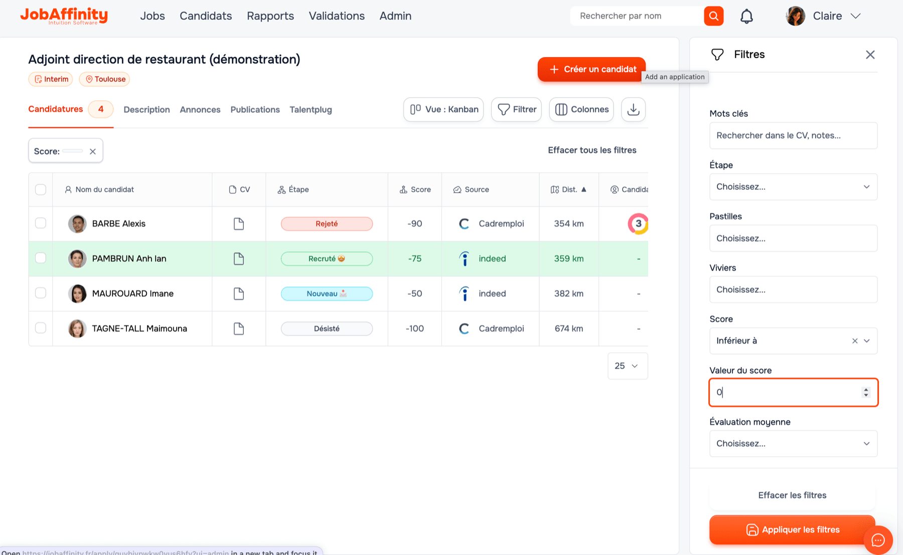Open the Pastilles filter dropdown
The height and width of the screenshot is (555, 903).
793,238
